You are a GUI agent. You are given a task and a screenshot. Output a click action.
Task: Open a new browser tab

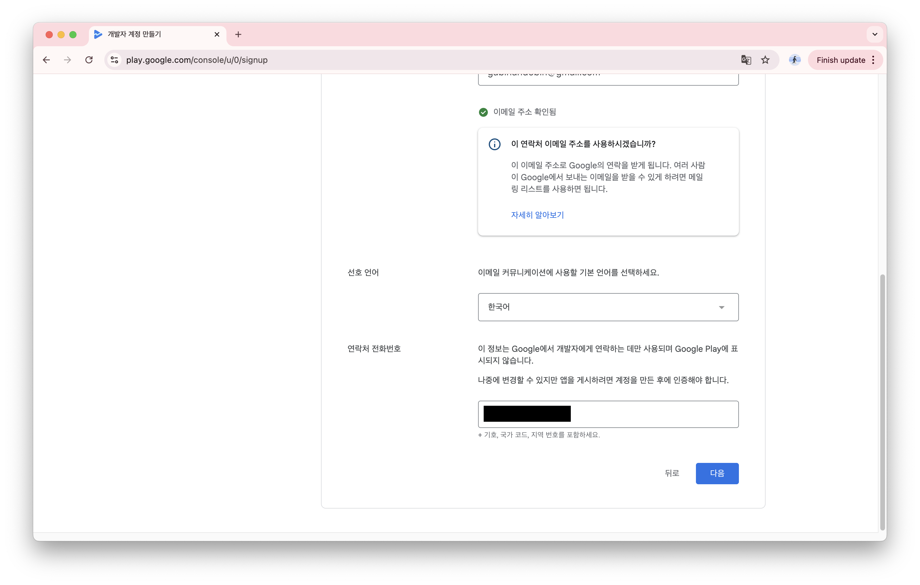pyautogui.click(x=238, y=34)
